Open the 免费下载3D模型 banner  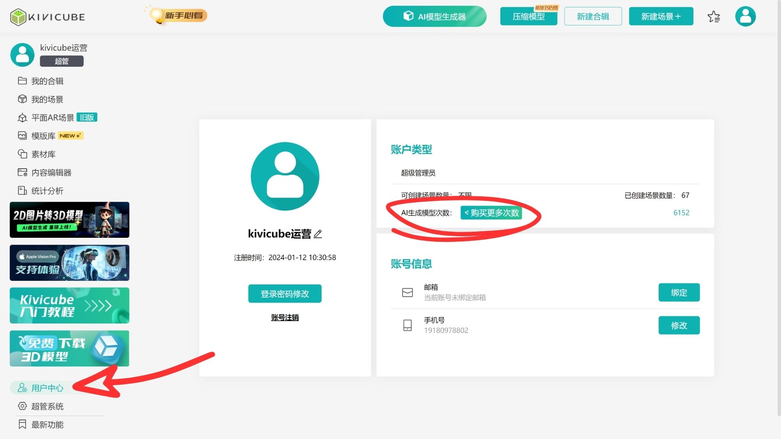pos(70,348)
